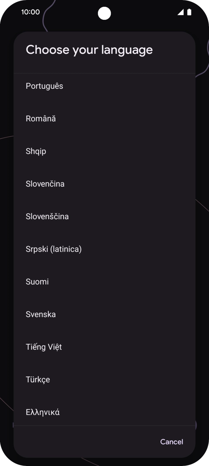Pick the Shqip language option
209x466 pixels.
click(x=104, y=151)
